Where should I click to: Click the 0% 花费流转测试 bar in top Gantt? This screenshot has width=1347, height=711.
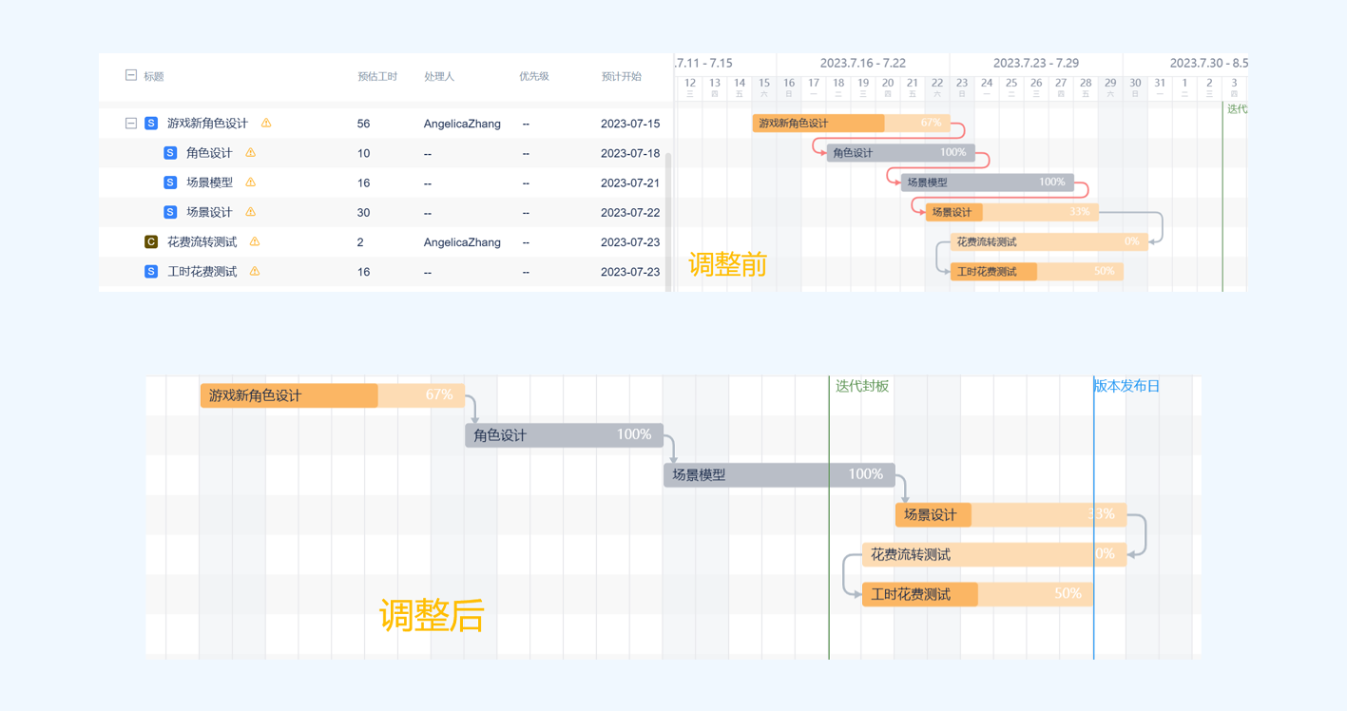pos(1049,241)
